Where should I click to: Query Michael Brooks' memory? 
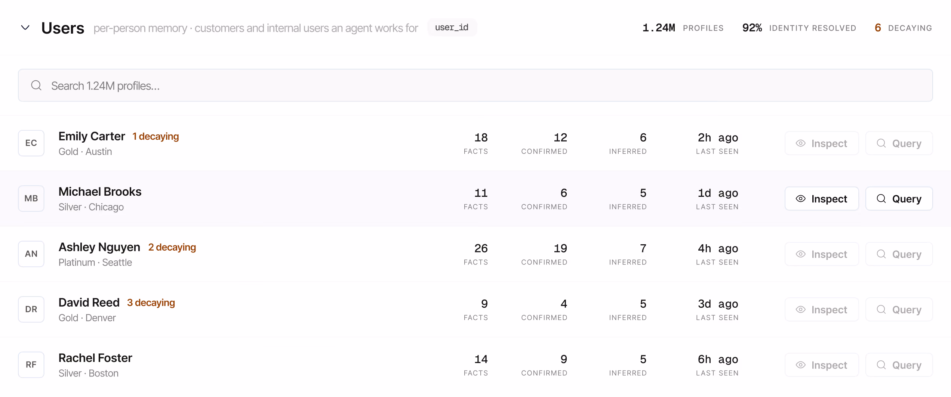(899, 199)
